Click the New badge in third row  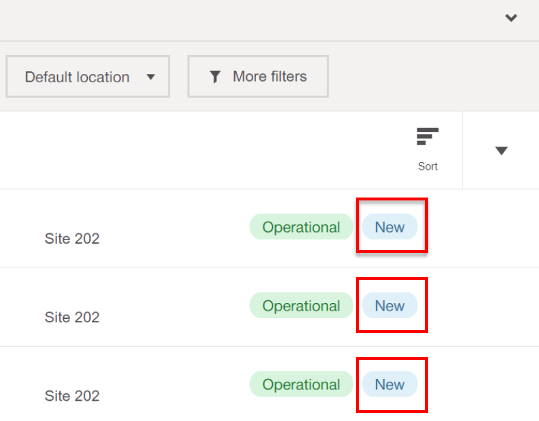(390, 384)
